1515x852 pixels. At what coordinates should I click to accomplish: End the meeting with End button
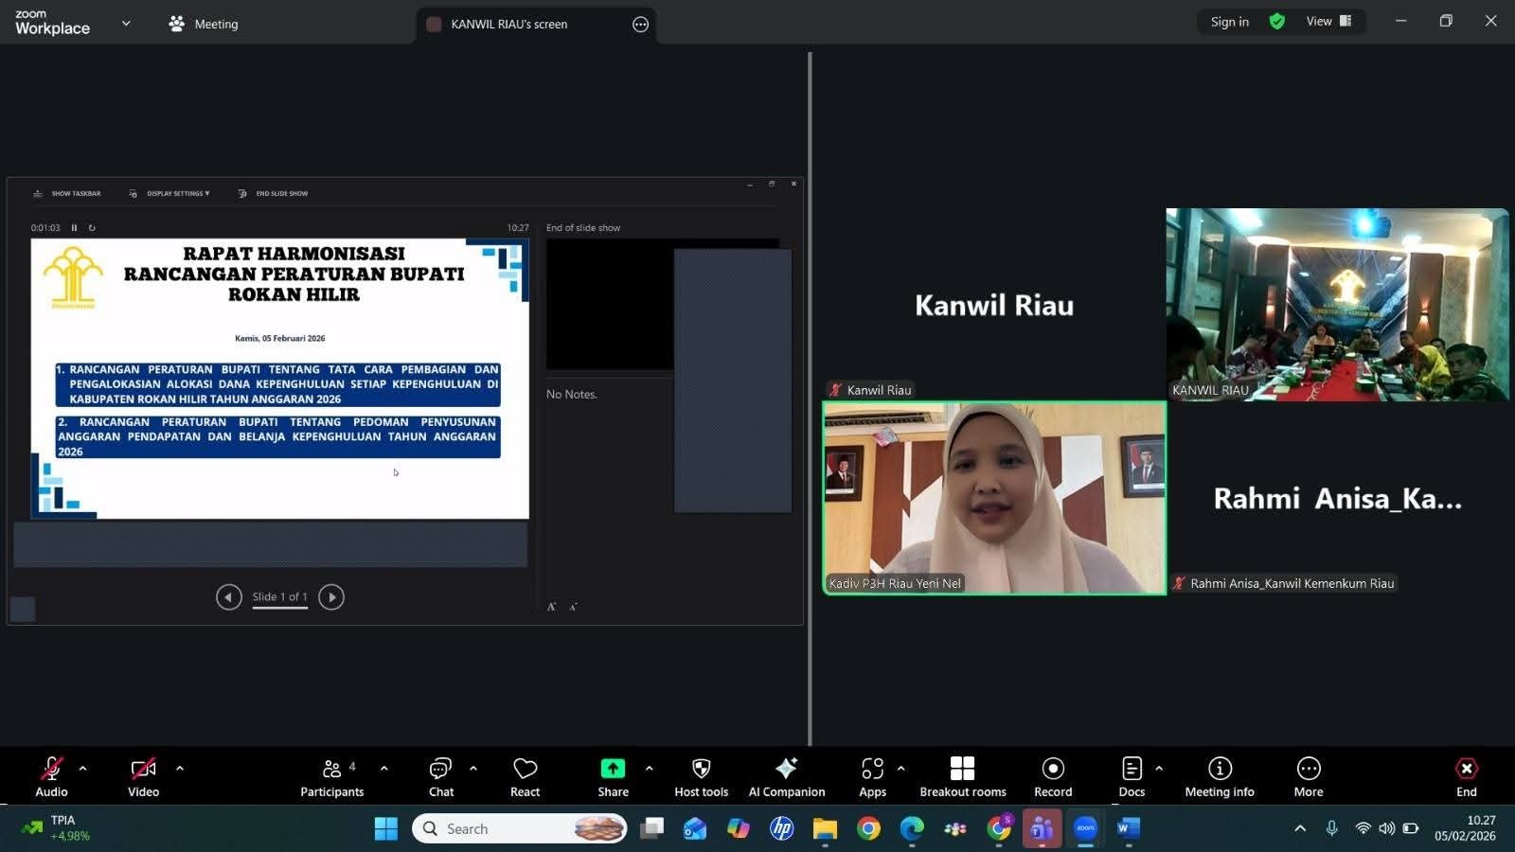(x=1466, y=776)
